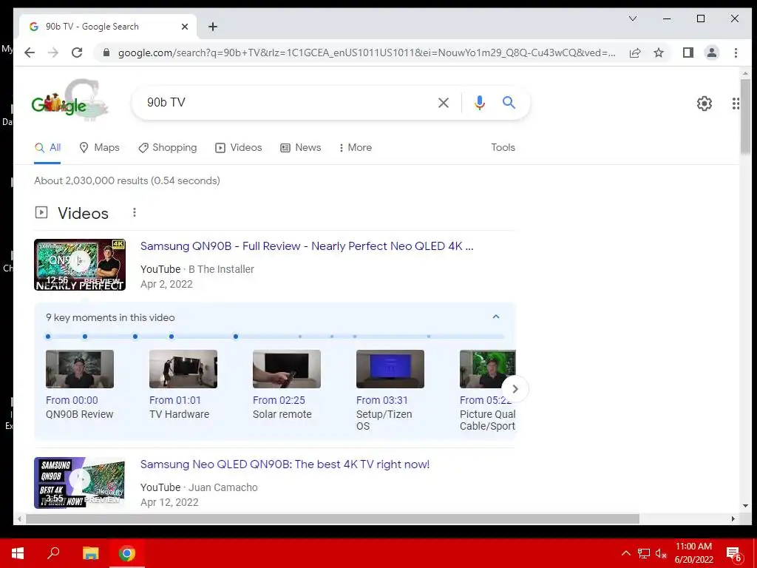Open Videos section three-dot options
Screen dimensions: 757x568
[135, 212]
